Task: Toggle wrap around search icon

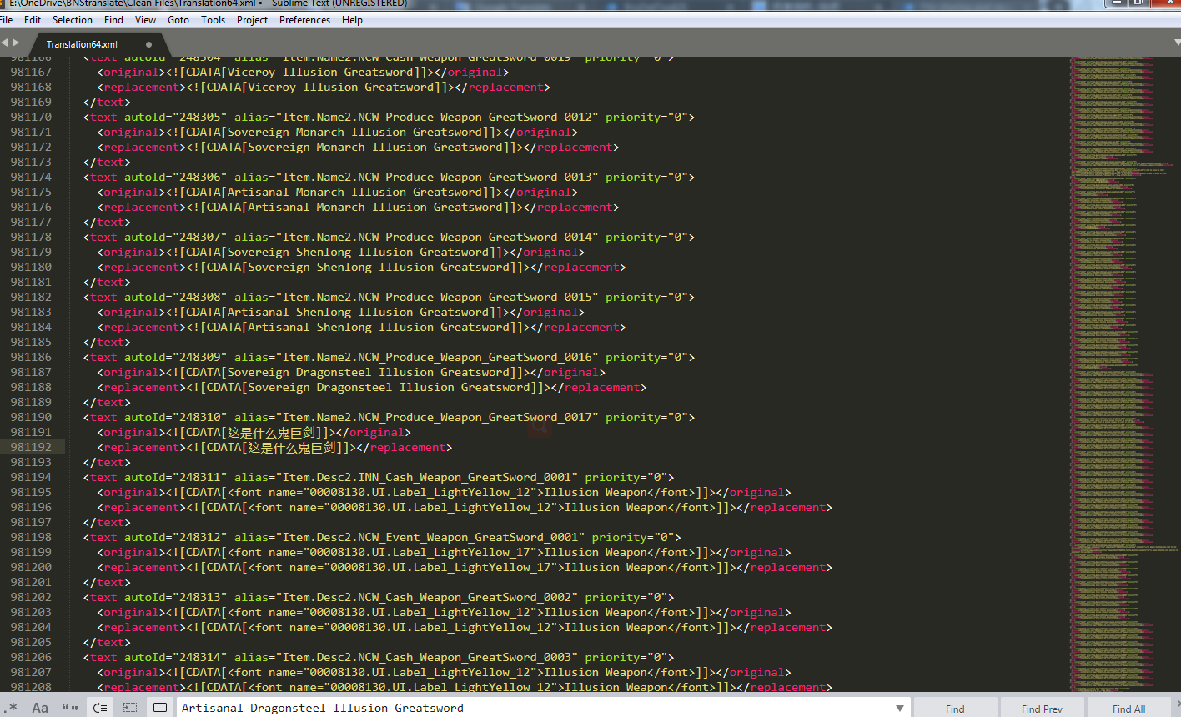Action: click(x=100, y=708)
